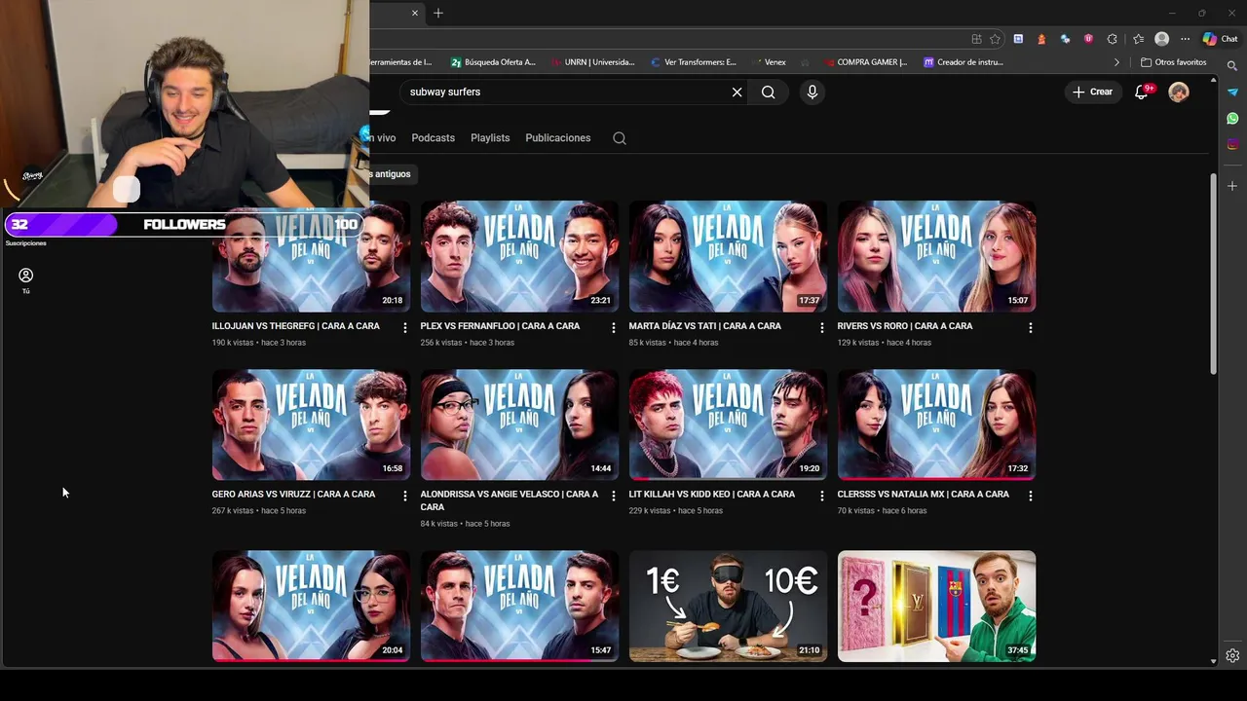Open options for ILLOJUAN VS THEGREFG video
The image size is (1247, 701).
pos(405,328)
